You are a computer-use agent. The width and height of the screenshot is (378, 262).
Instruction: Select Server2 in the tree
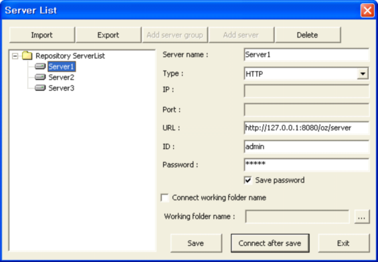[x=62, y=78]
